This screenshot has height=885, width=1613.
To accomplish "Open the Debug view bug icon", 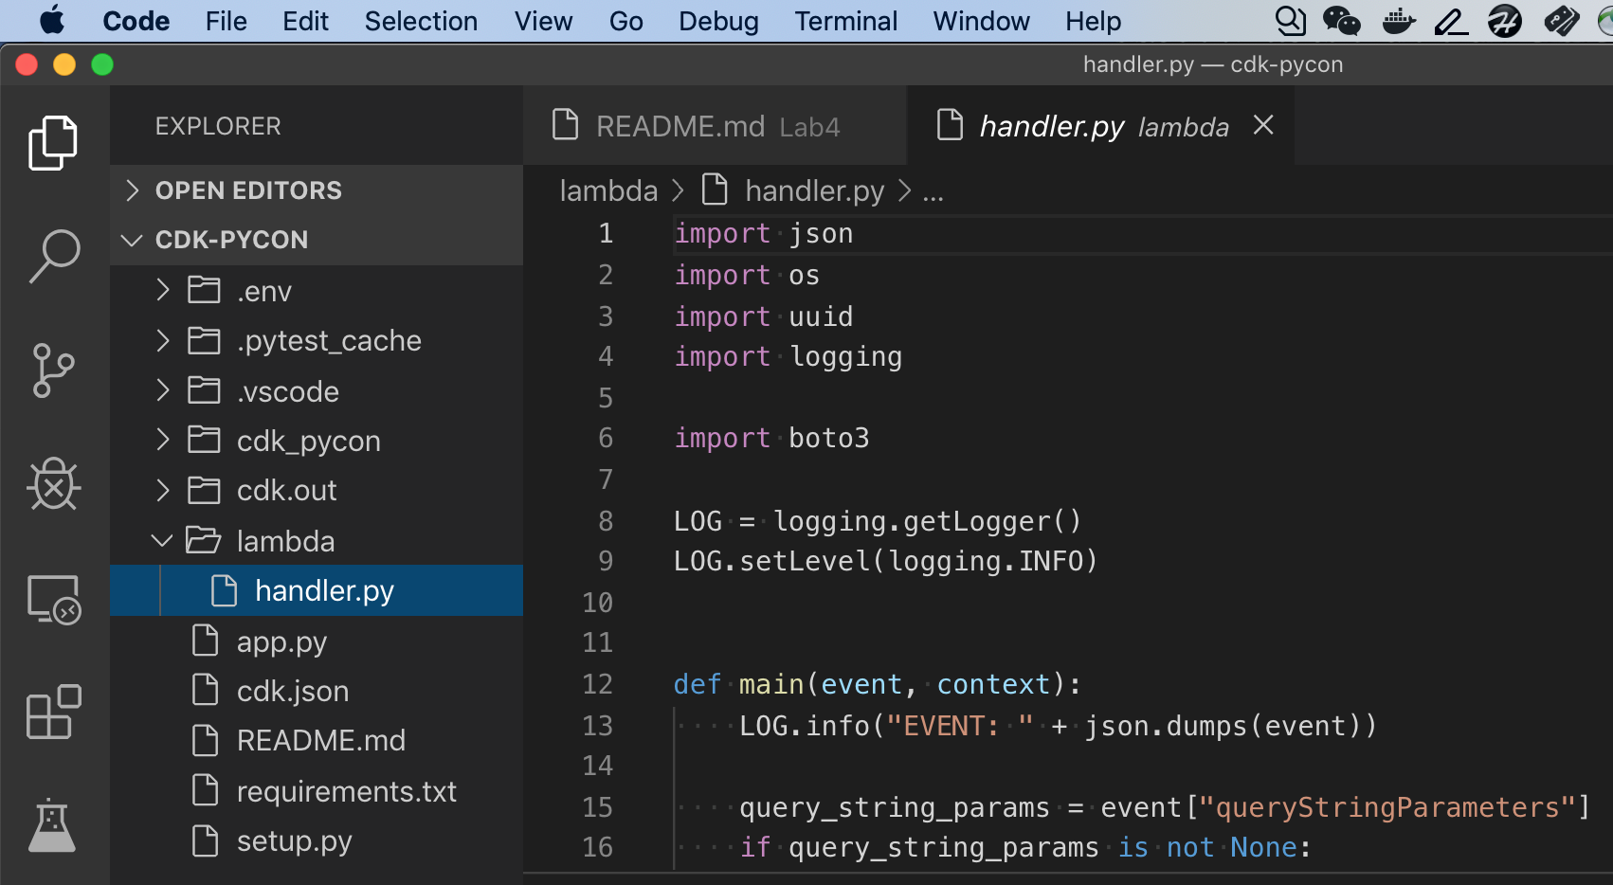I will click(x=54, y=484).
